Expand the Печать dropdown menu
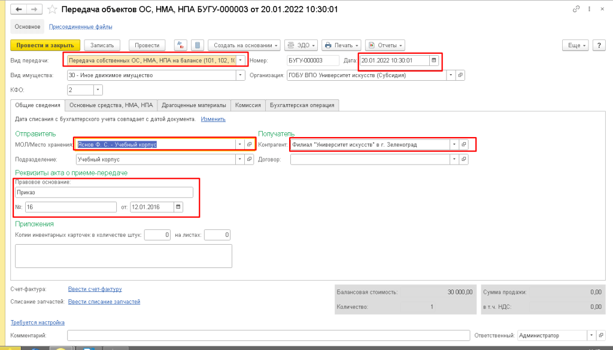 (x=341, y=45)
